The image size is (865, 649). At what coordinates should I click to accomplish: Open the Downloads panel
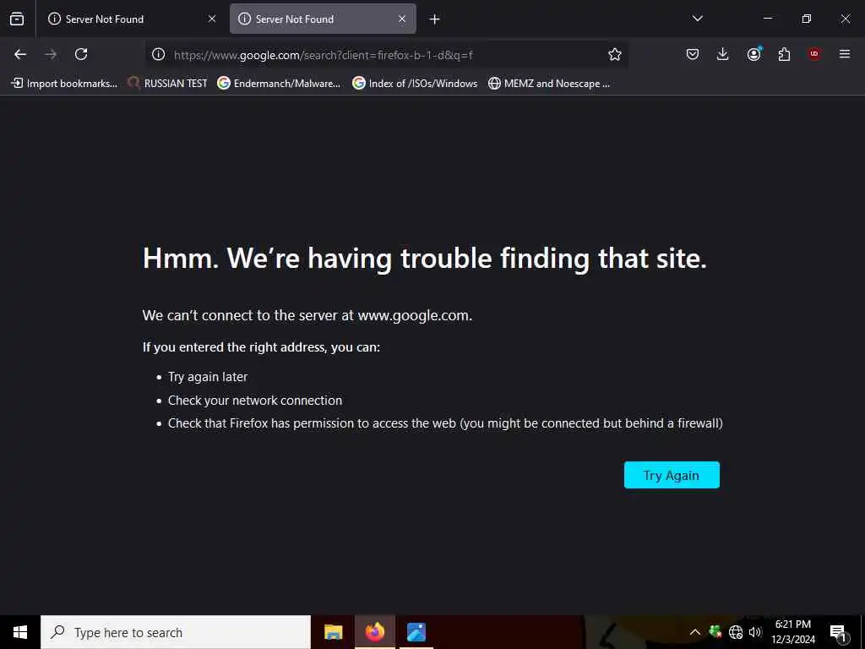(723, 54)
